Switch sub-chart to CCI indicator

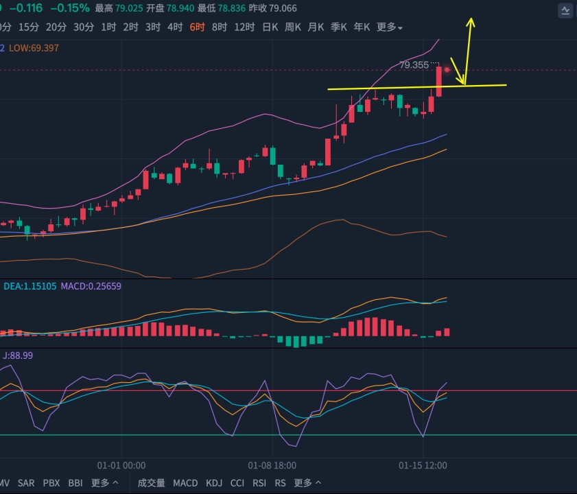click(237, 483)
